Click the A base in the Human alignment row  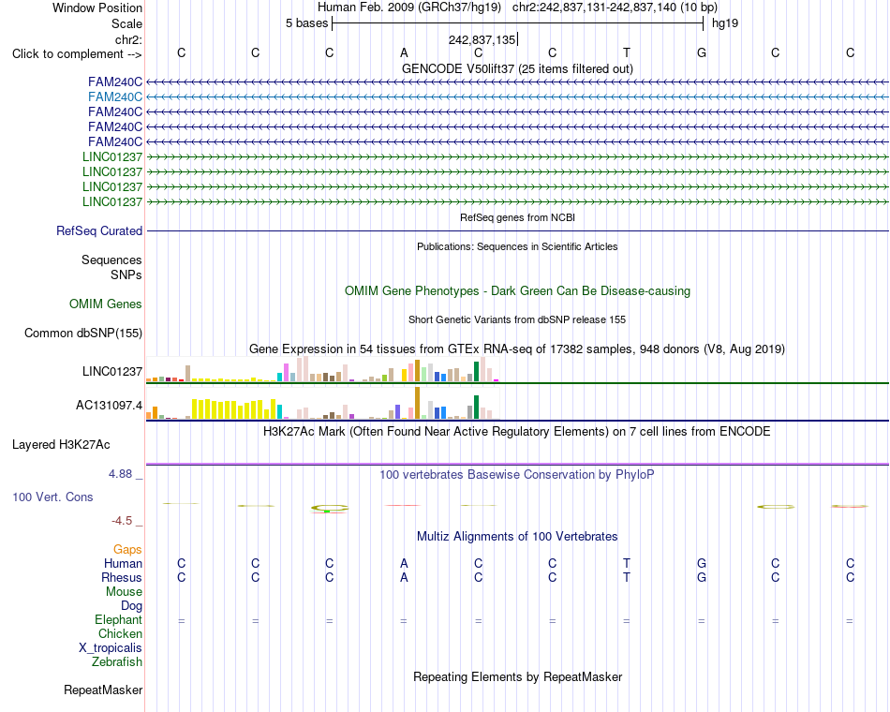click(x=404, y=563)
